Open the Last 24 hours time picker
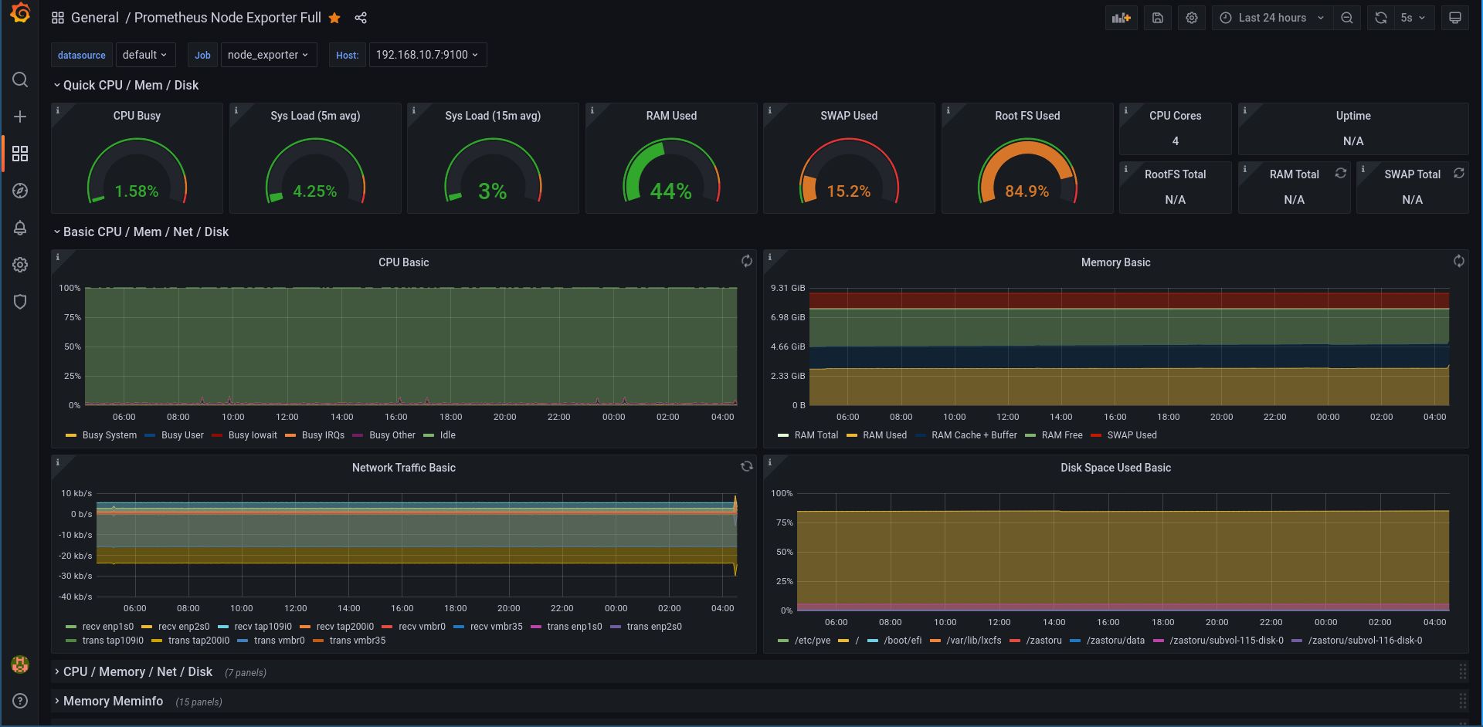The height and width of the screenshot is (727, 1483). (1272, 18)
